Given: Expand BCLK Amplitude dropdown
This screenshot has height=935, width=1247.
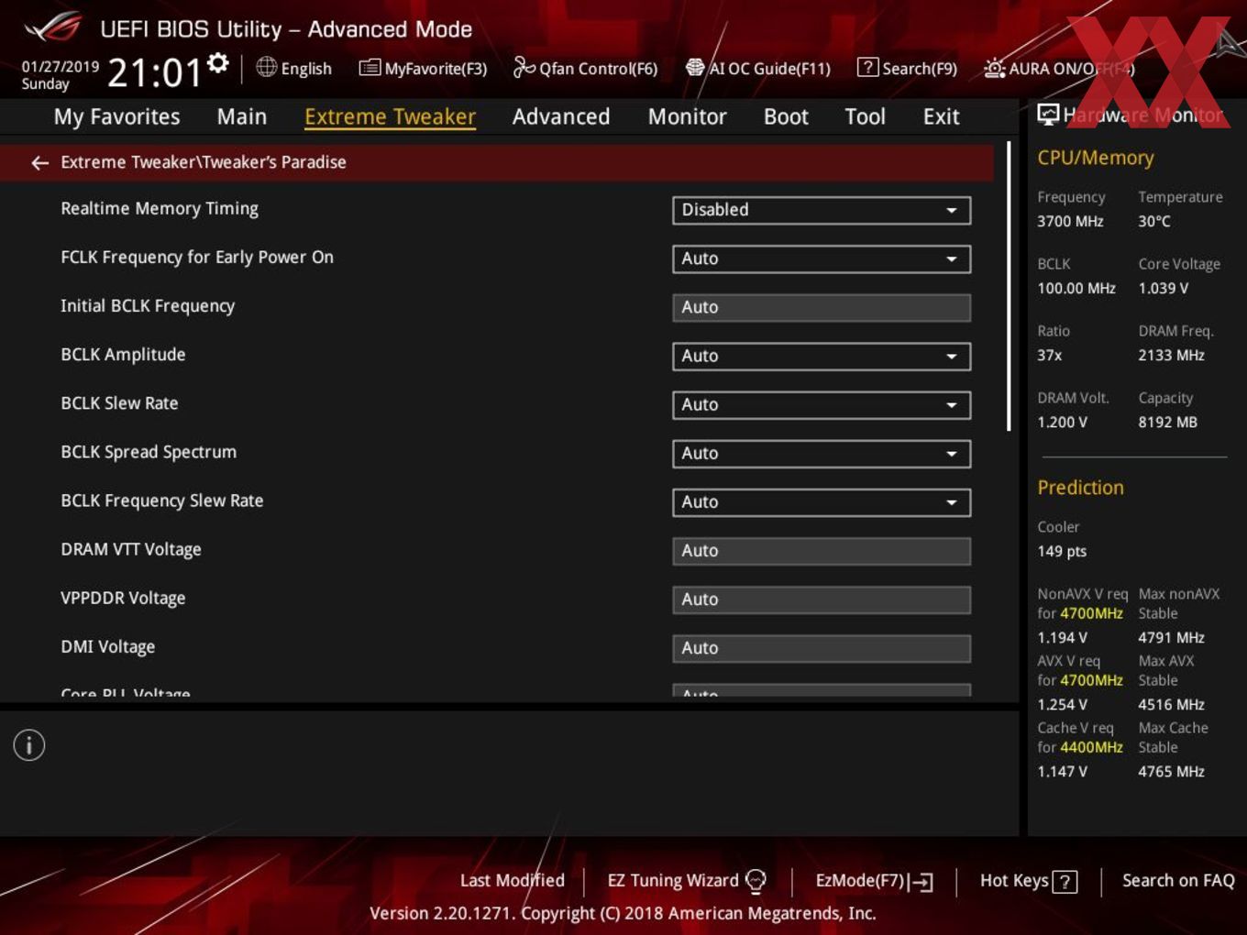Looking at the screenshot, I should click(x=822, y=356).
